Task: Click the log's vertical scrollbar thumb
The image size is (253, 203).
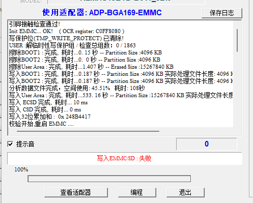Action: pyautogui.click(x=237, y=40)
